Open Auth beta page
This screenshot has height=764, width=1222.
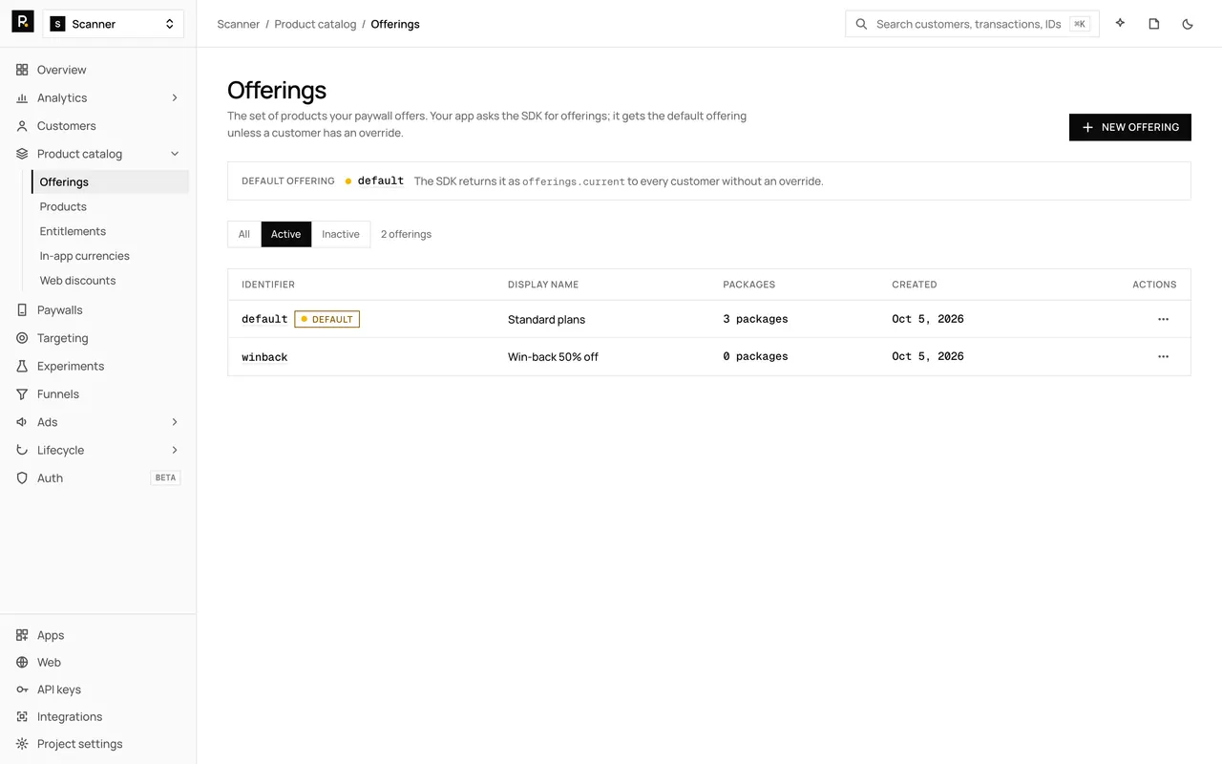(98, 478)
